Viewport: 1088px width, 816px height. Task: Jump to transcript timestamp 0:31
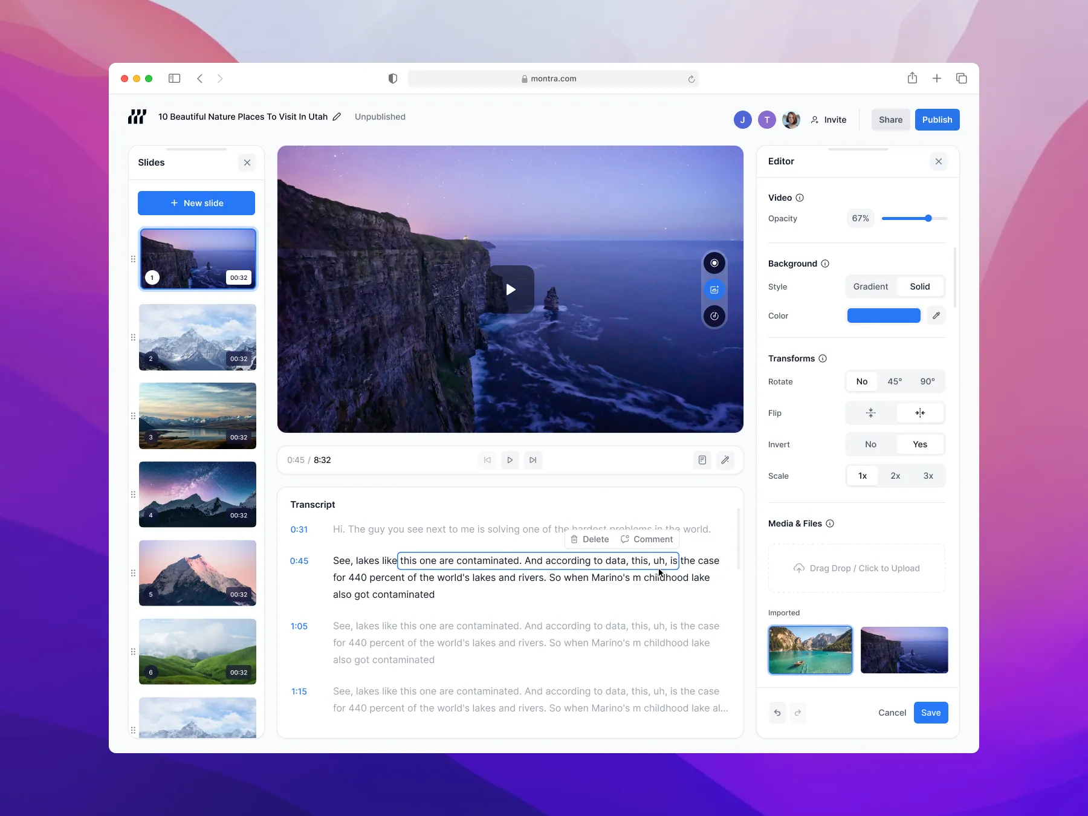299,529
